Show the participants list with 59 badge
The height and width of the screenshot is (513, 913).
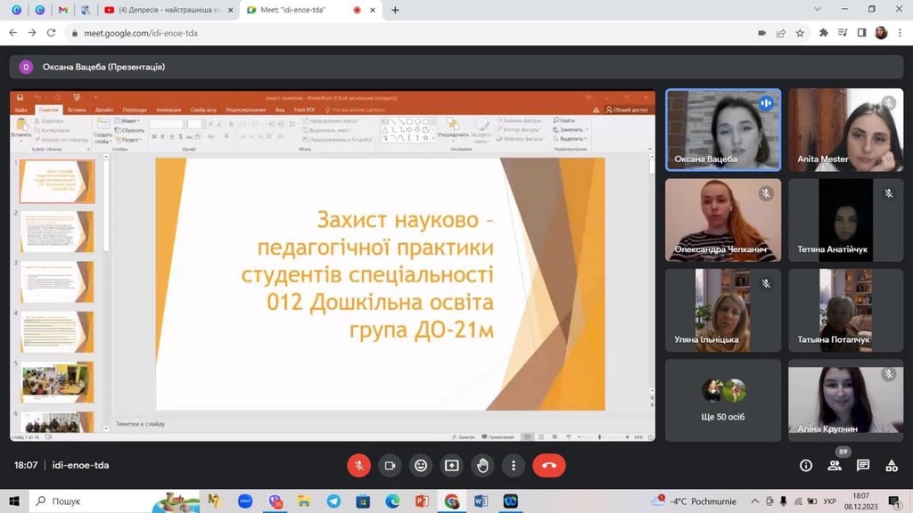[x=835, y=465]
